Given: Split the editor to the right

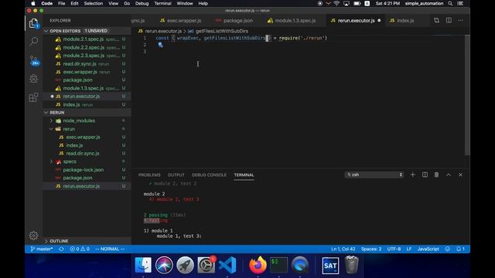Looking at the screenshot, I should point(449,21).
